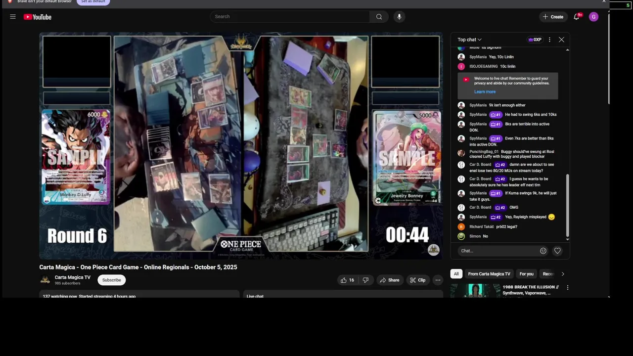Open the account avatar menu
The height and width of the screenshot is (356, 633).
pos(594,17)
